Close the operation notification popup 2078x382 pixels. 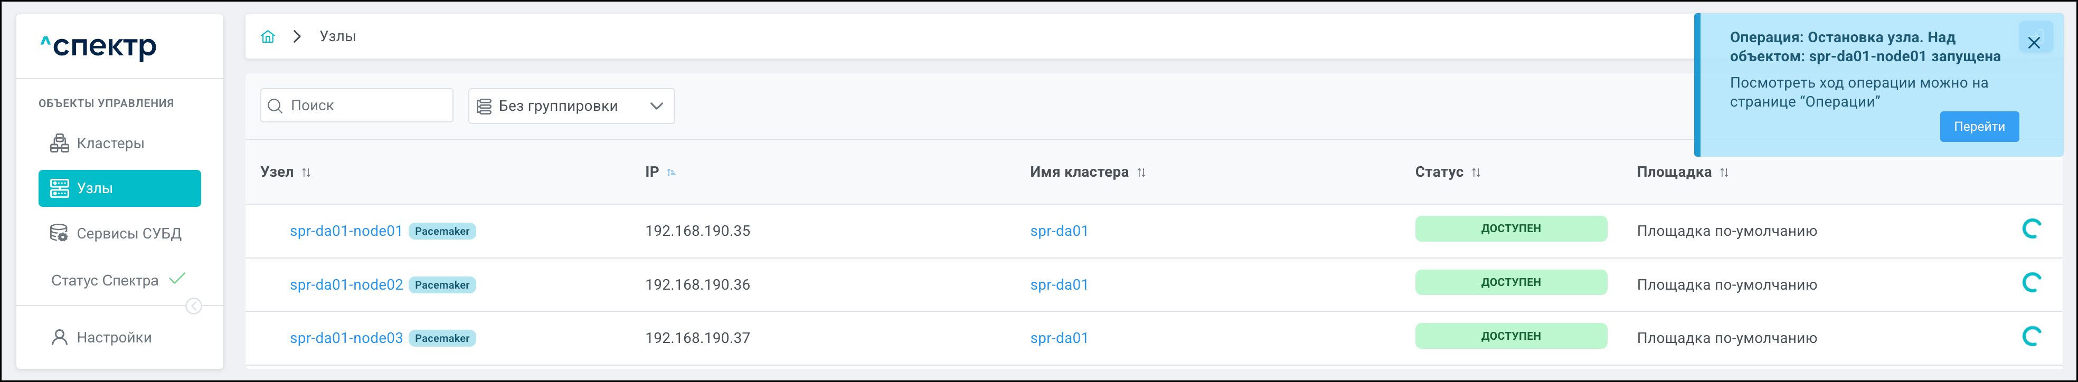[2034, 43]
